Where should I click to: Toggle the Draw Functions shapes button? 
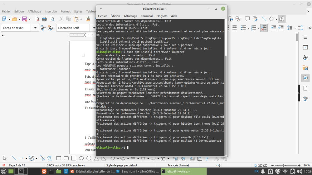282,19
